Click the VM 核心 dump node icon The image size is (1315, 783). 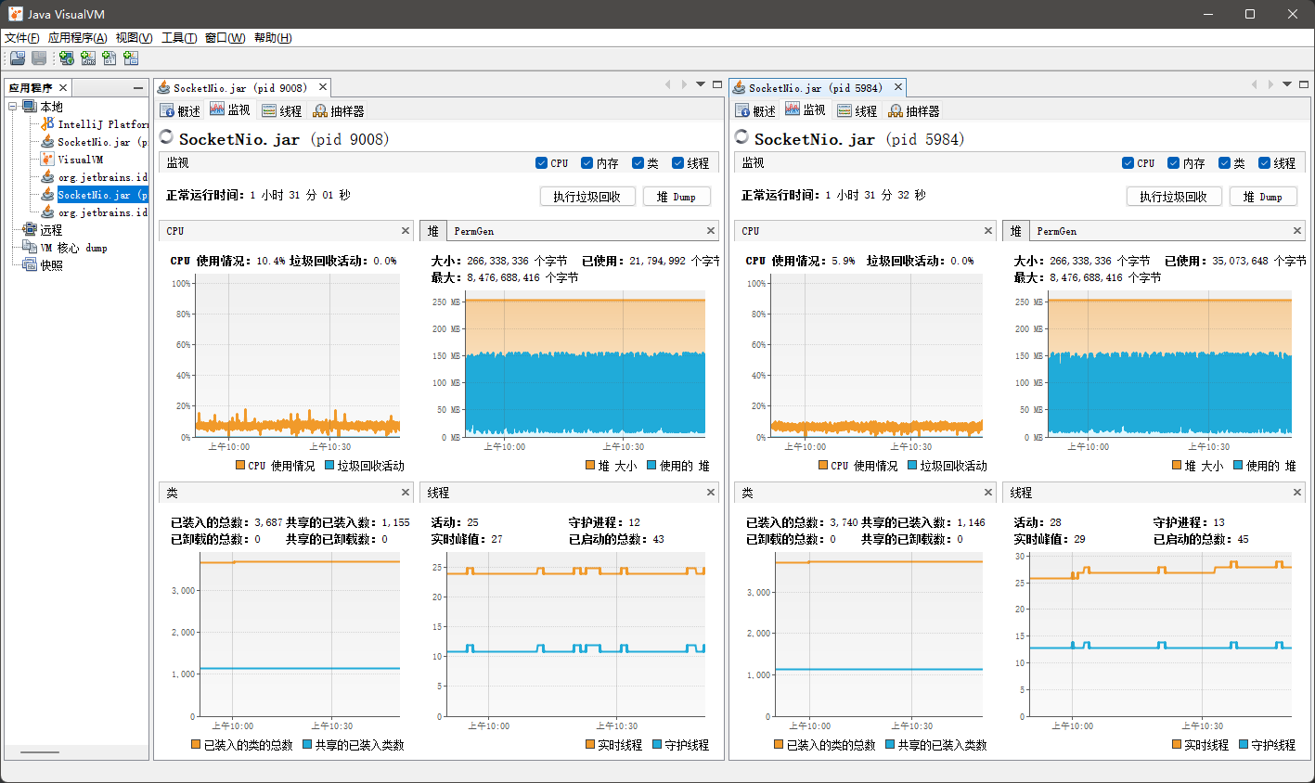30,247
